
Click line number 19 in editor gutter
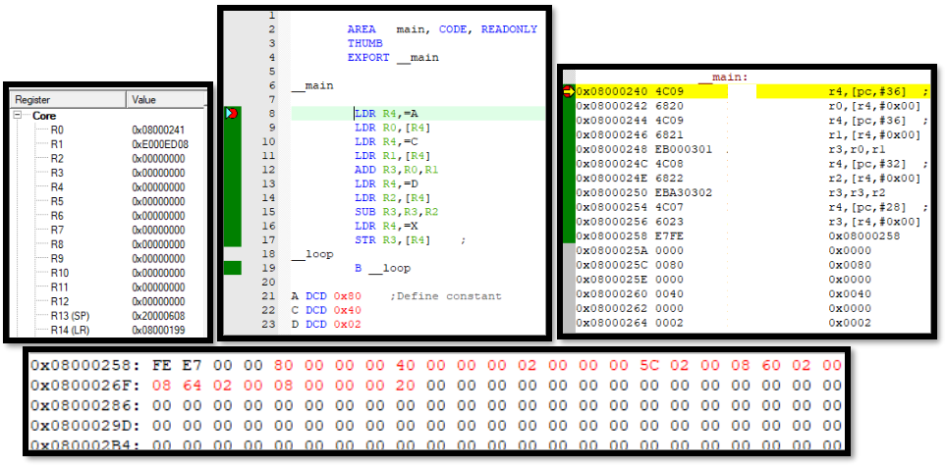coord(269,268)
